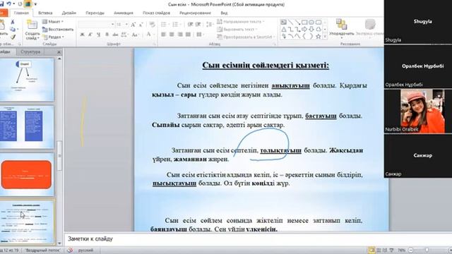Click the Undo arrow in the quick access toolbar

(9, 4)
